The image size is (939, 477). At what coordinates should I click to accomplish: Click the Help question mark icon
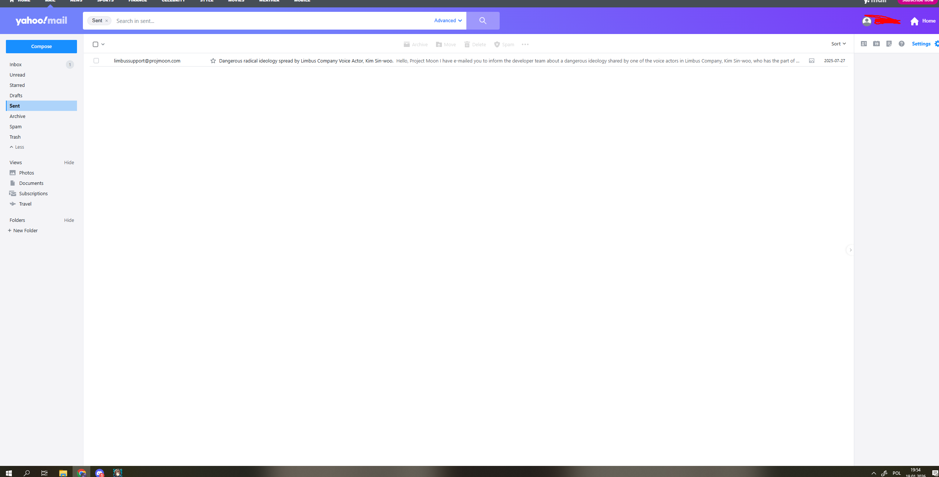point(902,44)
